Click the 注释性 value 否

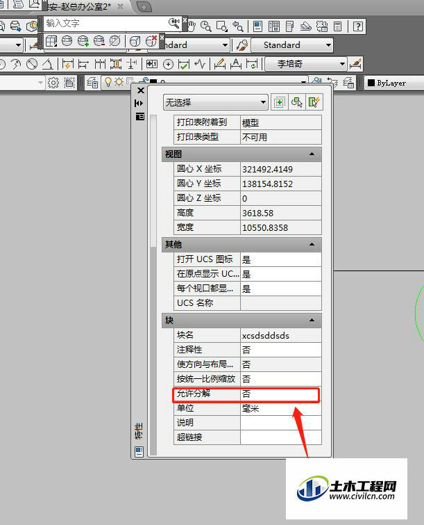click(280, 350)
